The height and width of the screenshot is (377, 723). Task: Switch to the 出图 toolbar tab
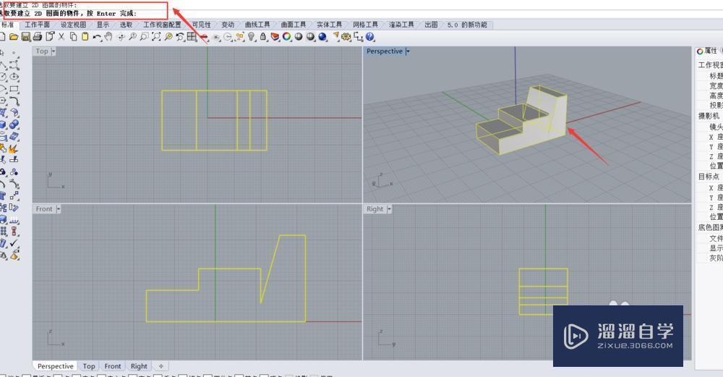point(431,25)
